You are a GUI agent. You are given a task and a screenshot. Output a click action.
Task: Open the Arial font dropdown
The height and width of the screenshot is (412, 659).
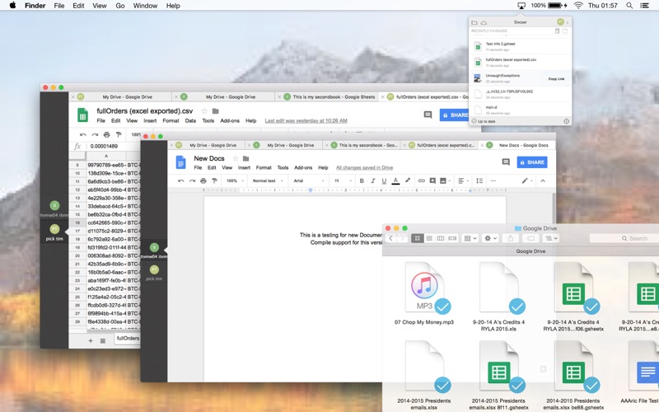click(309, 180)
